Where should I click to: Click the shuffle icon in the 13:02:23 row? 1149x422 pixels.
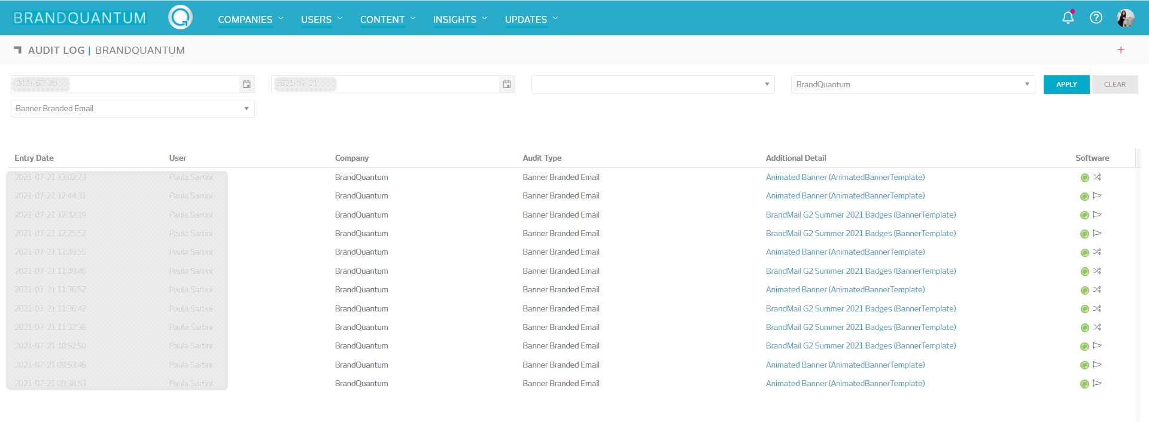(x=1097, y=178)
